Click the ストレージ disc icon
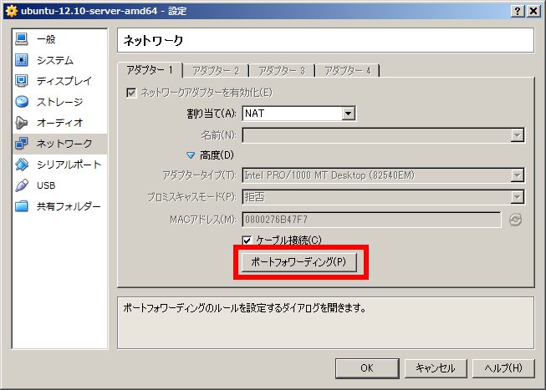The width and height of the screenshot is (546, 390). (22, 102)
